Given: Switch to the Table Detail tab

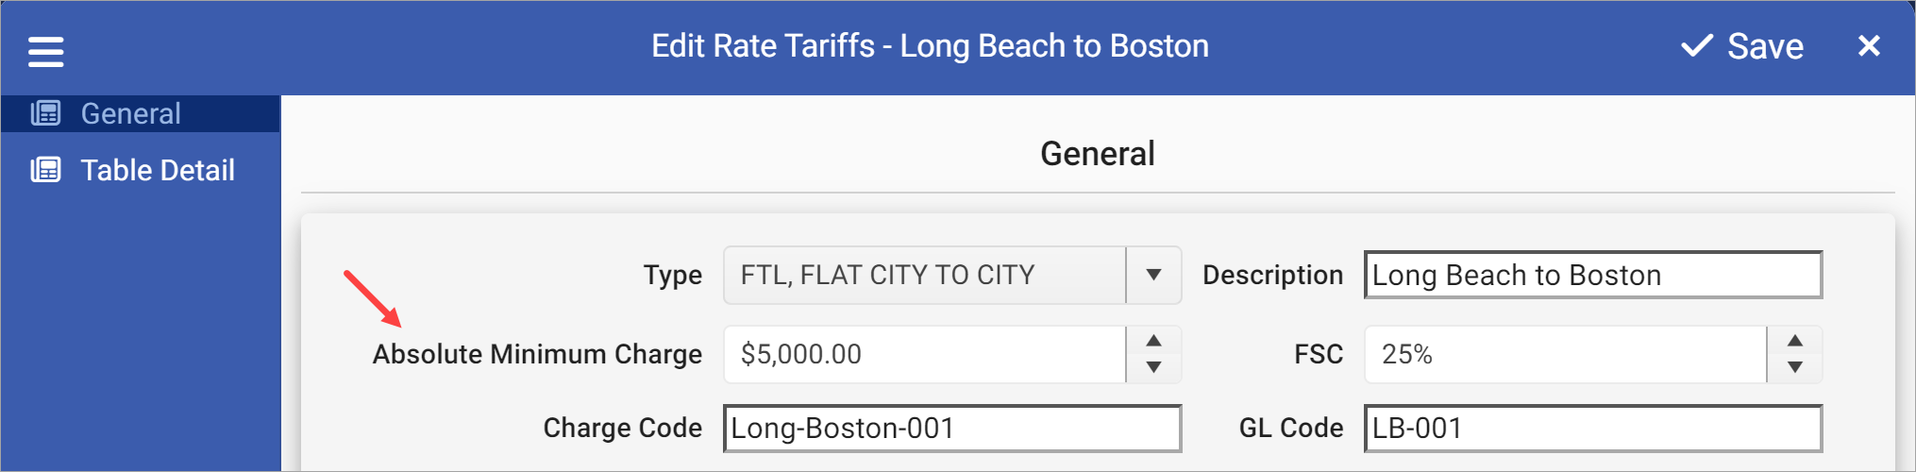Looking at the screenshot, I should [x=158, y=170].
